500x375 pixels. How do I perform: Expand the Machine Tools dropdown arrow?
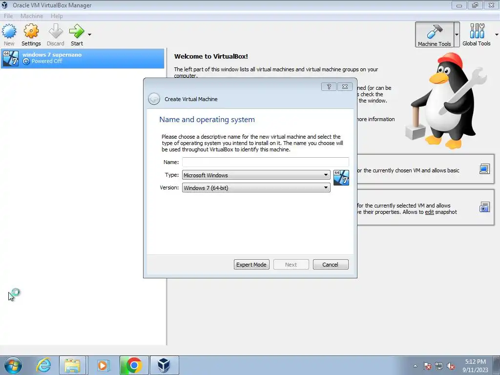click(457, 35)
